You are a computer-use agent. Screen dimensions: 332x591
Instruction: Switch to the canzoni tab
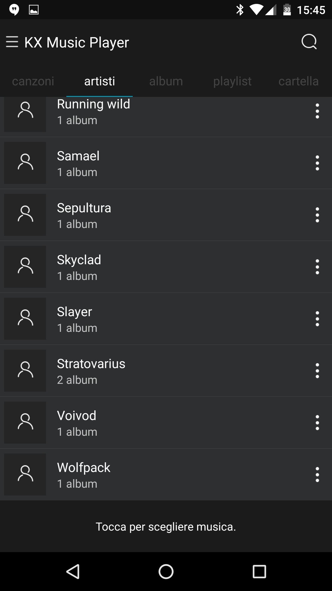pos(33,81)
